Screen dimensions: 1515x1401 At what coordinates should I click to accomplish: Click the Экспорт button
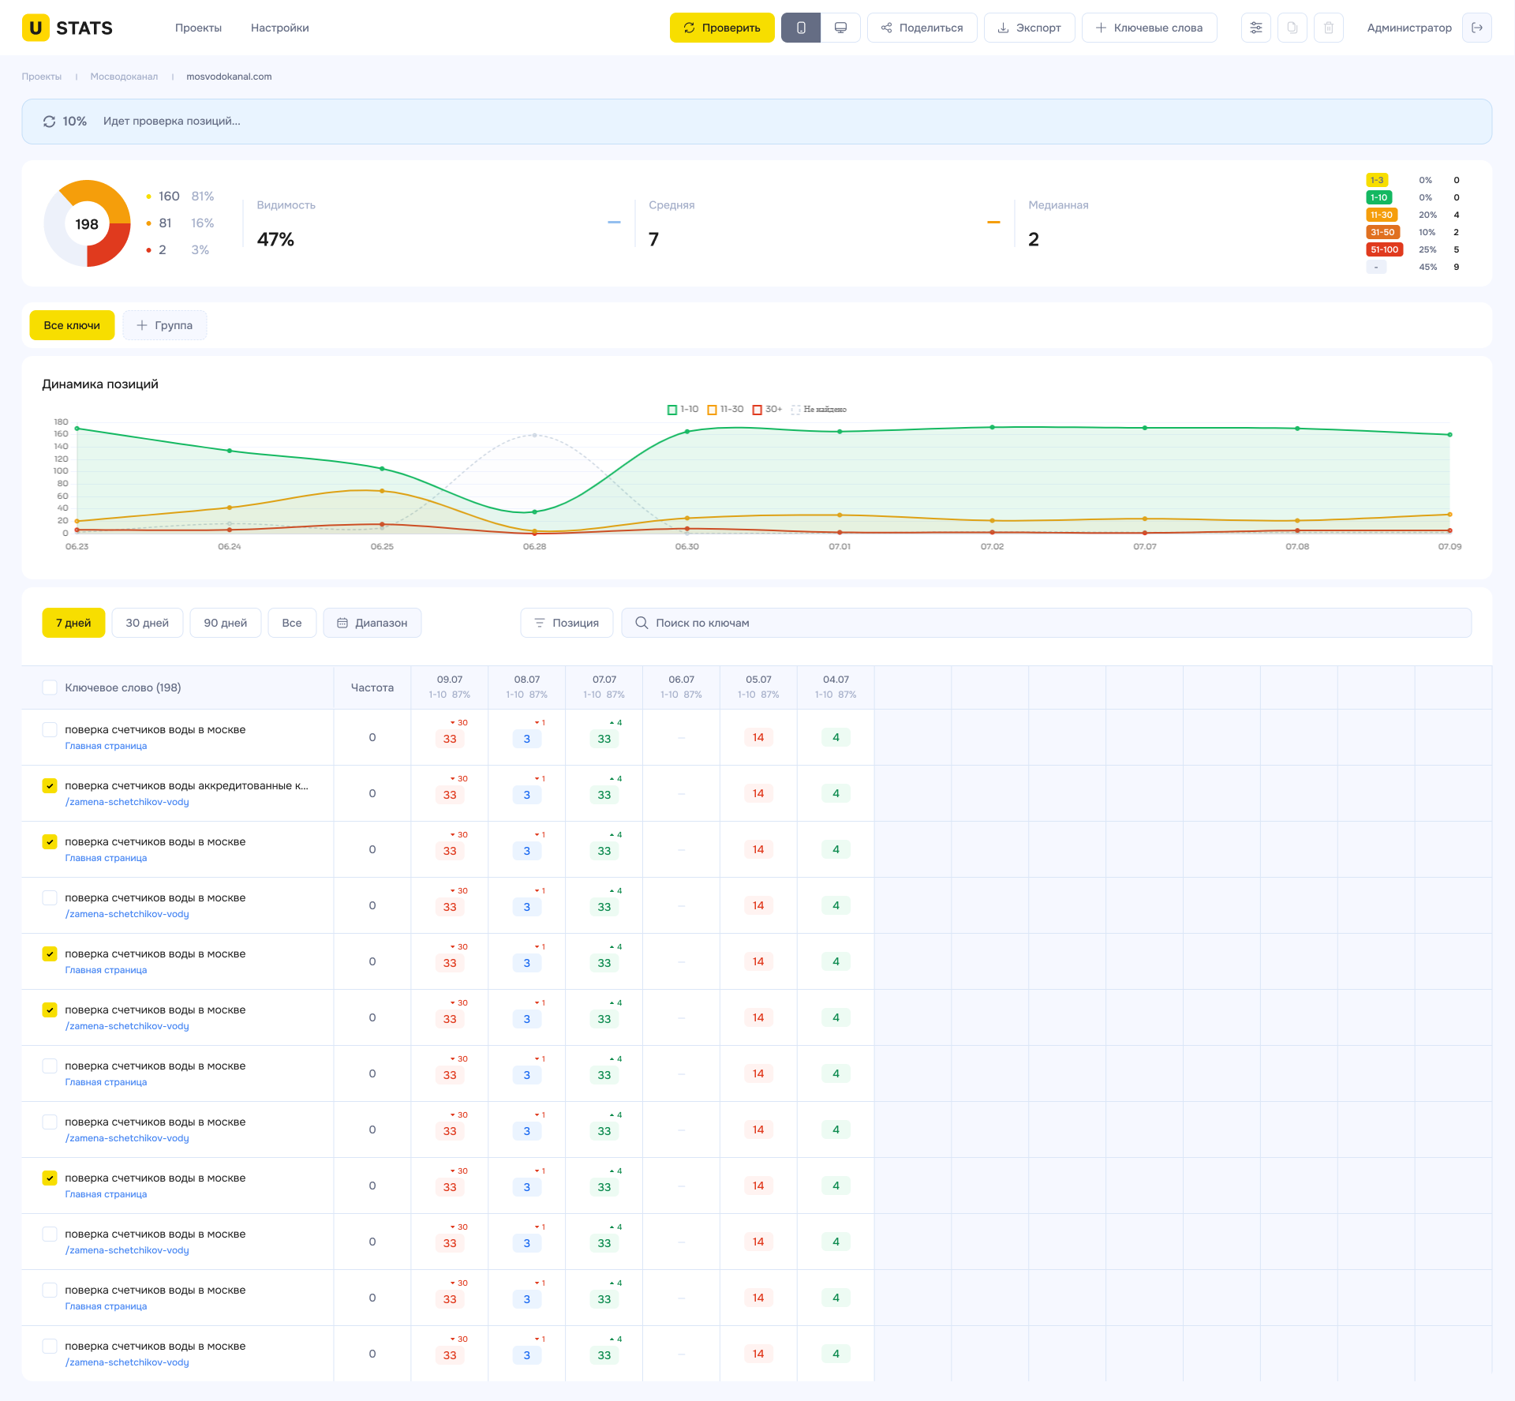pyautogui.click(x=1029, y=28)
